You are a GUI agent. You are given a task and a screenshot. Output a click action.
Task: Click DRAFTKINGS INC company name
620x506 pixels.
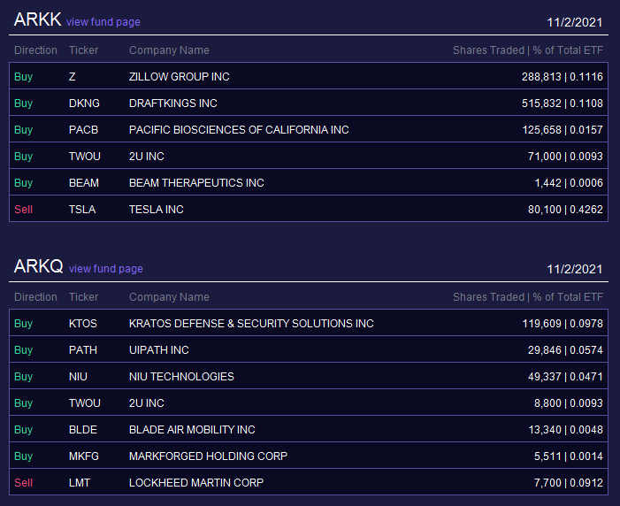pyautogui.click(x=173, y=103)
